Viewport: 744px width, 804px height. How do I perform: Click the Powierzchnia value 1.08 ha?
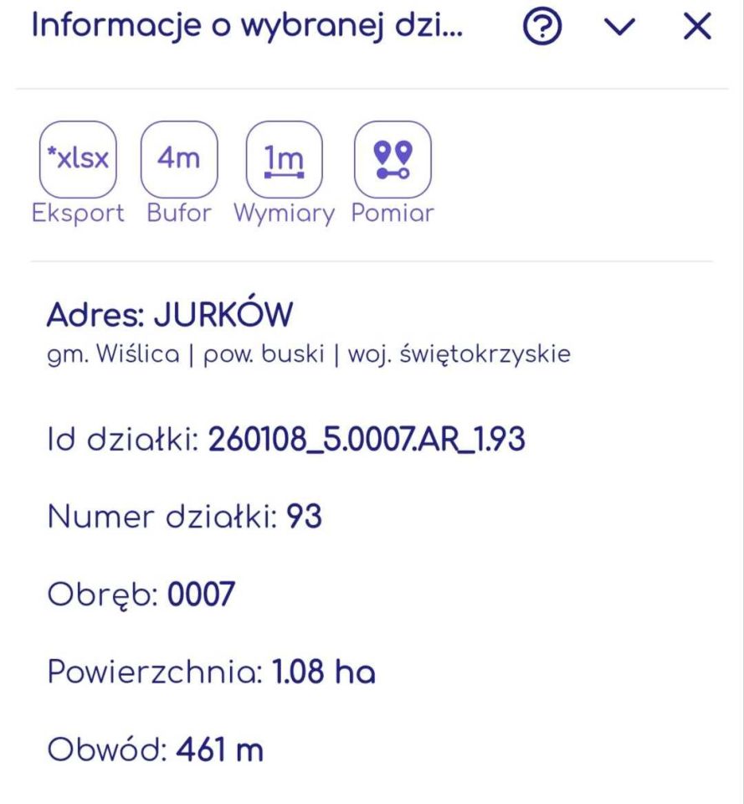tap(321, 670)
